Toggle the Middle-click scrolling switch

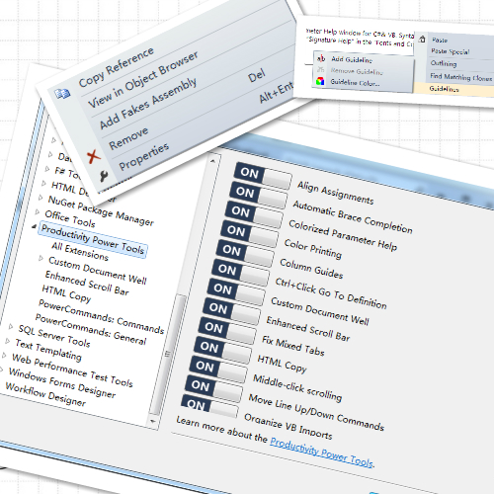pyautogui.click(x=219, y=369)
